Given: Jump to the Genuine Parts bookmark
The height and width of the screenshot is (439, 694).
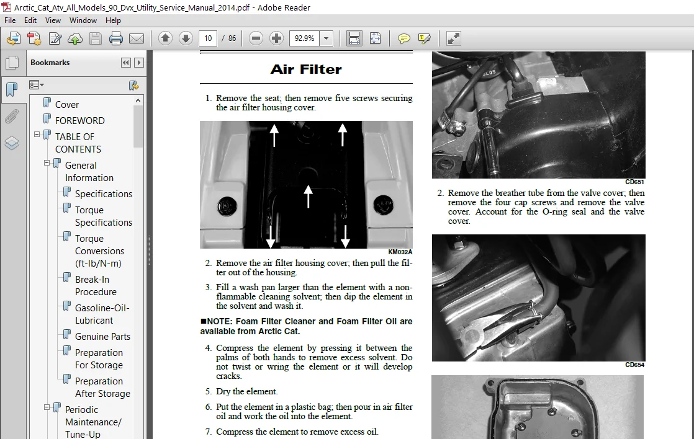Looking at the screenshot, I should [102, 337].
